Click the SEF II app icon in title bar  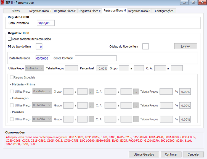tap(2, 2)
